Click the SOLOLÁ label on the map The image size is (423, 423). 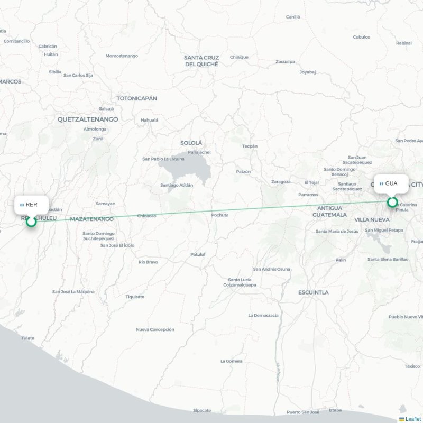tap(191, 143)
